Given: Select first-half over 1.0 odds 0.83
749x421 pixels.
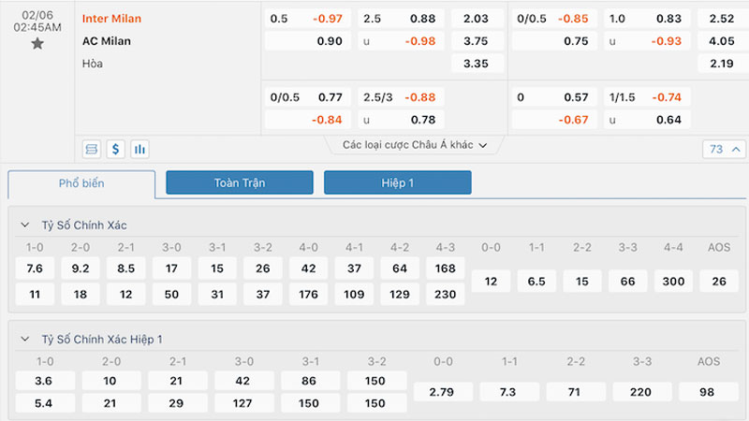Looking at the screenshot, I should pyautogui.click(x=647, y=19).
